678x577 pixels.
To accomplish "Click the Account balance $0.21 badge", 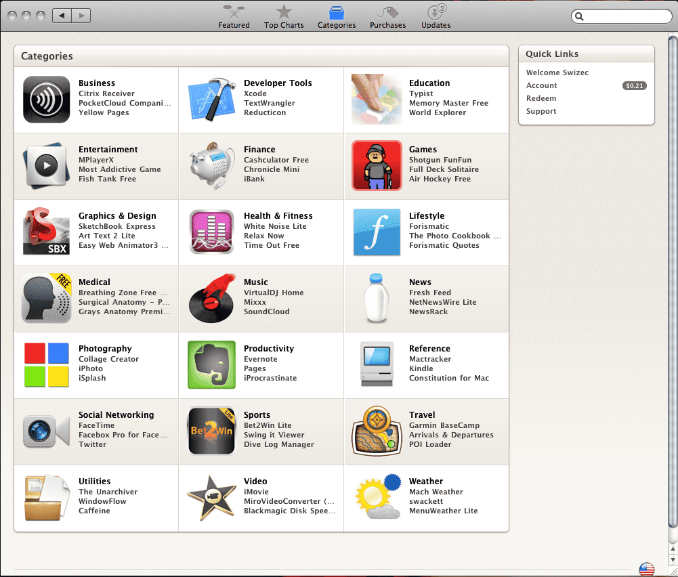I will (x=634, y=86).
